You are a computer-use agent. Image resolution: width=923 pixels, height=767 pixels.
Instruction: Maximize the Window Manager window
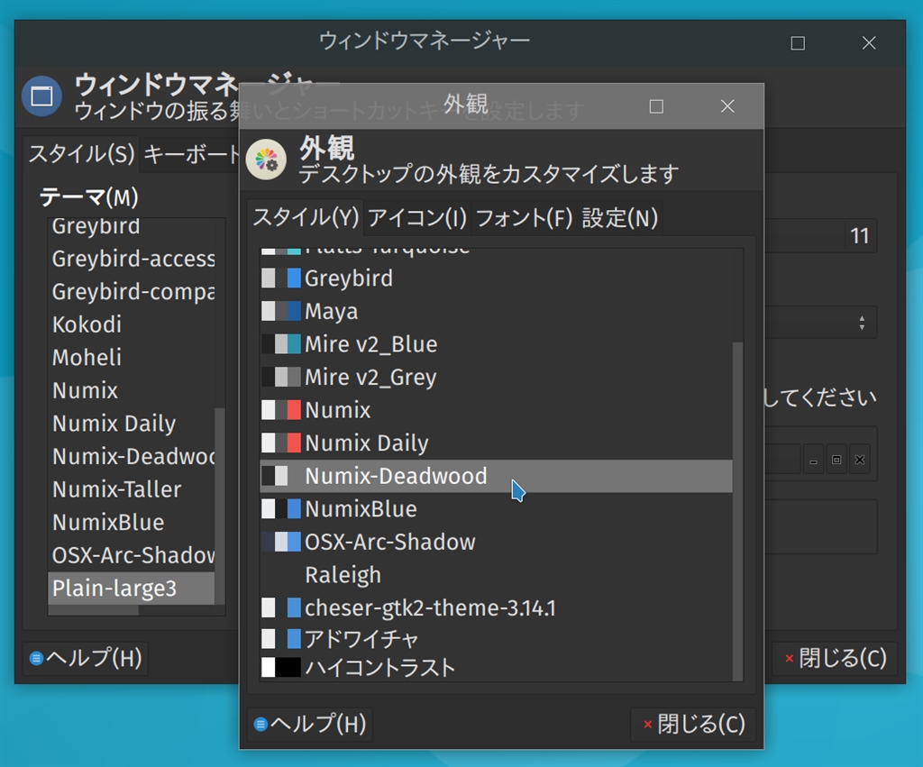(798, 43)
